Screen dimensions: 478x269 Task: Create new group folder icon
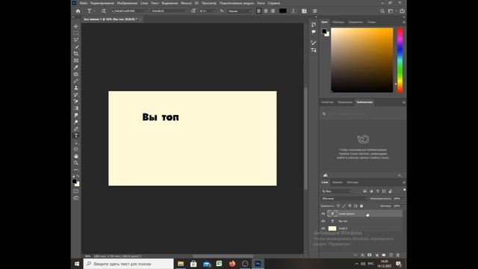[384, 255]
